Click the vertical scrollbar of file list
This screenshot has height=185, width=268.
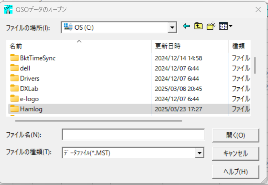[255, 65]
